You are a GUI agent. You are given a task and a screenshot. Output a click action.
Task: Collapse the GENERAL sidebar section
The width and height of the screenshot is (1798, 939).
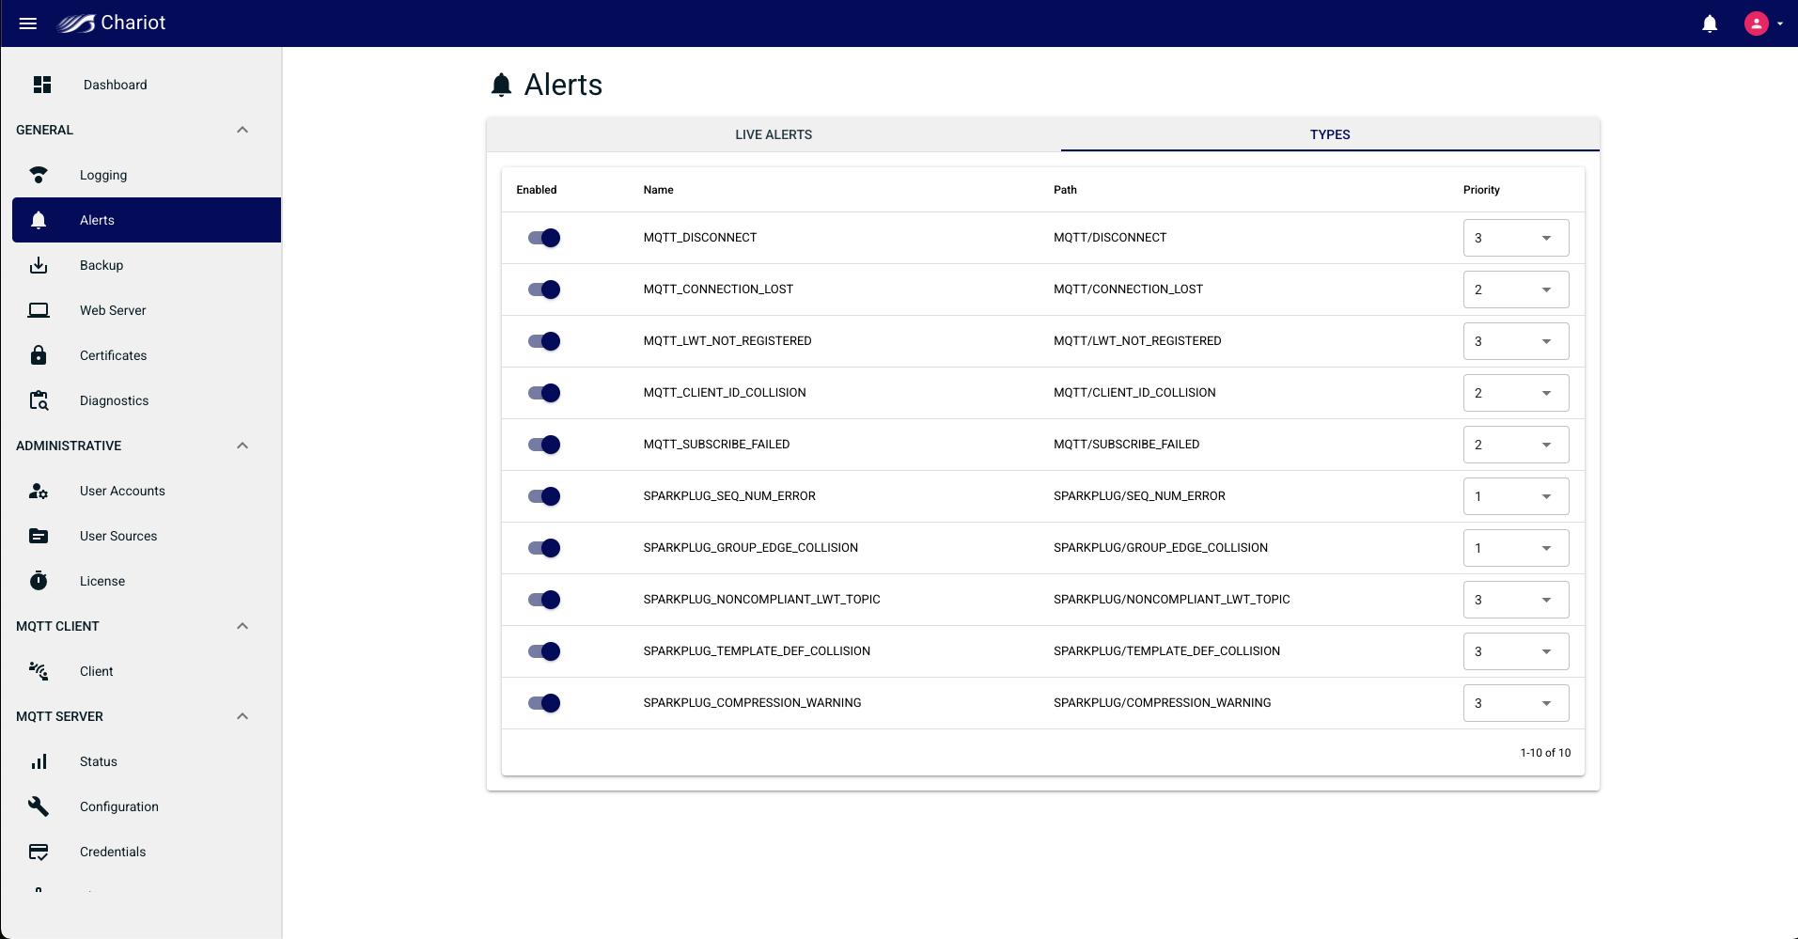pos(242,130)
